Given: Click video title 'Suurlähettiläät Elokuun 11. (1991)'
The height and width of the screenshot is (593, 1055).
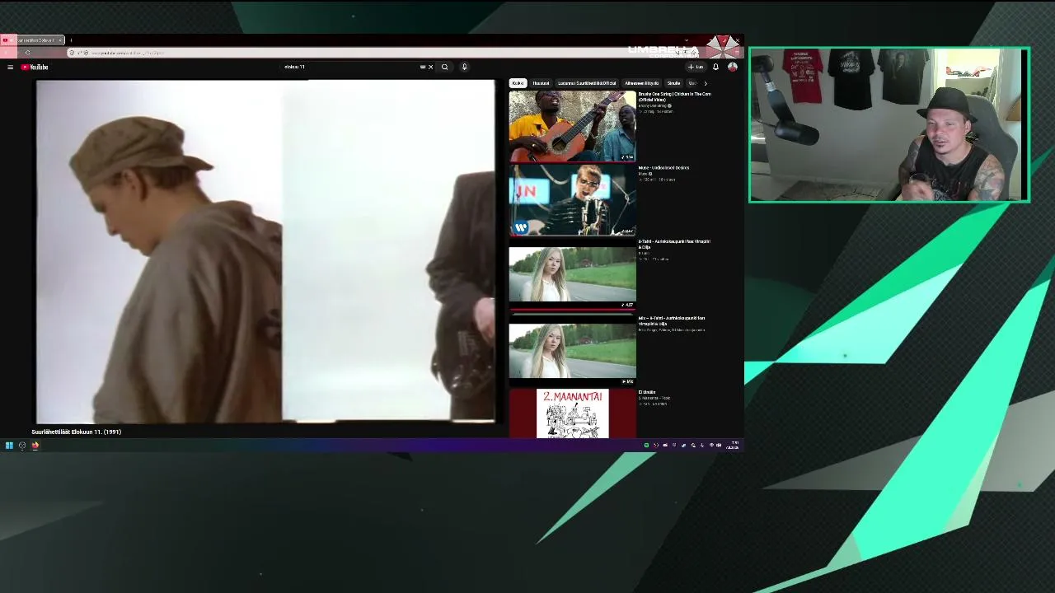Looking at the screenshot, I should (x=77, y=432).
